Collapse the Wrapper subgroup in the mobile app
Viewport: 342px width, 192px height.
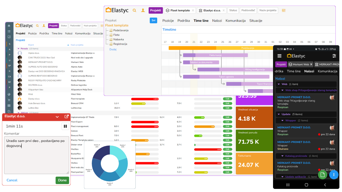282,121
